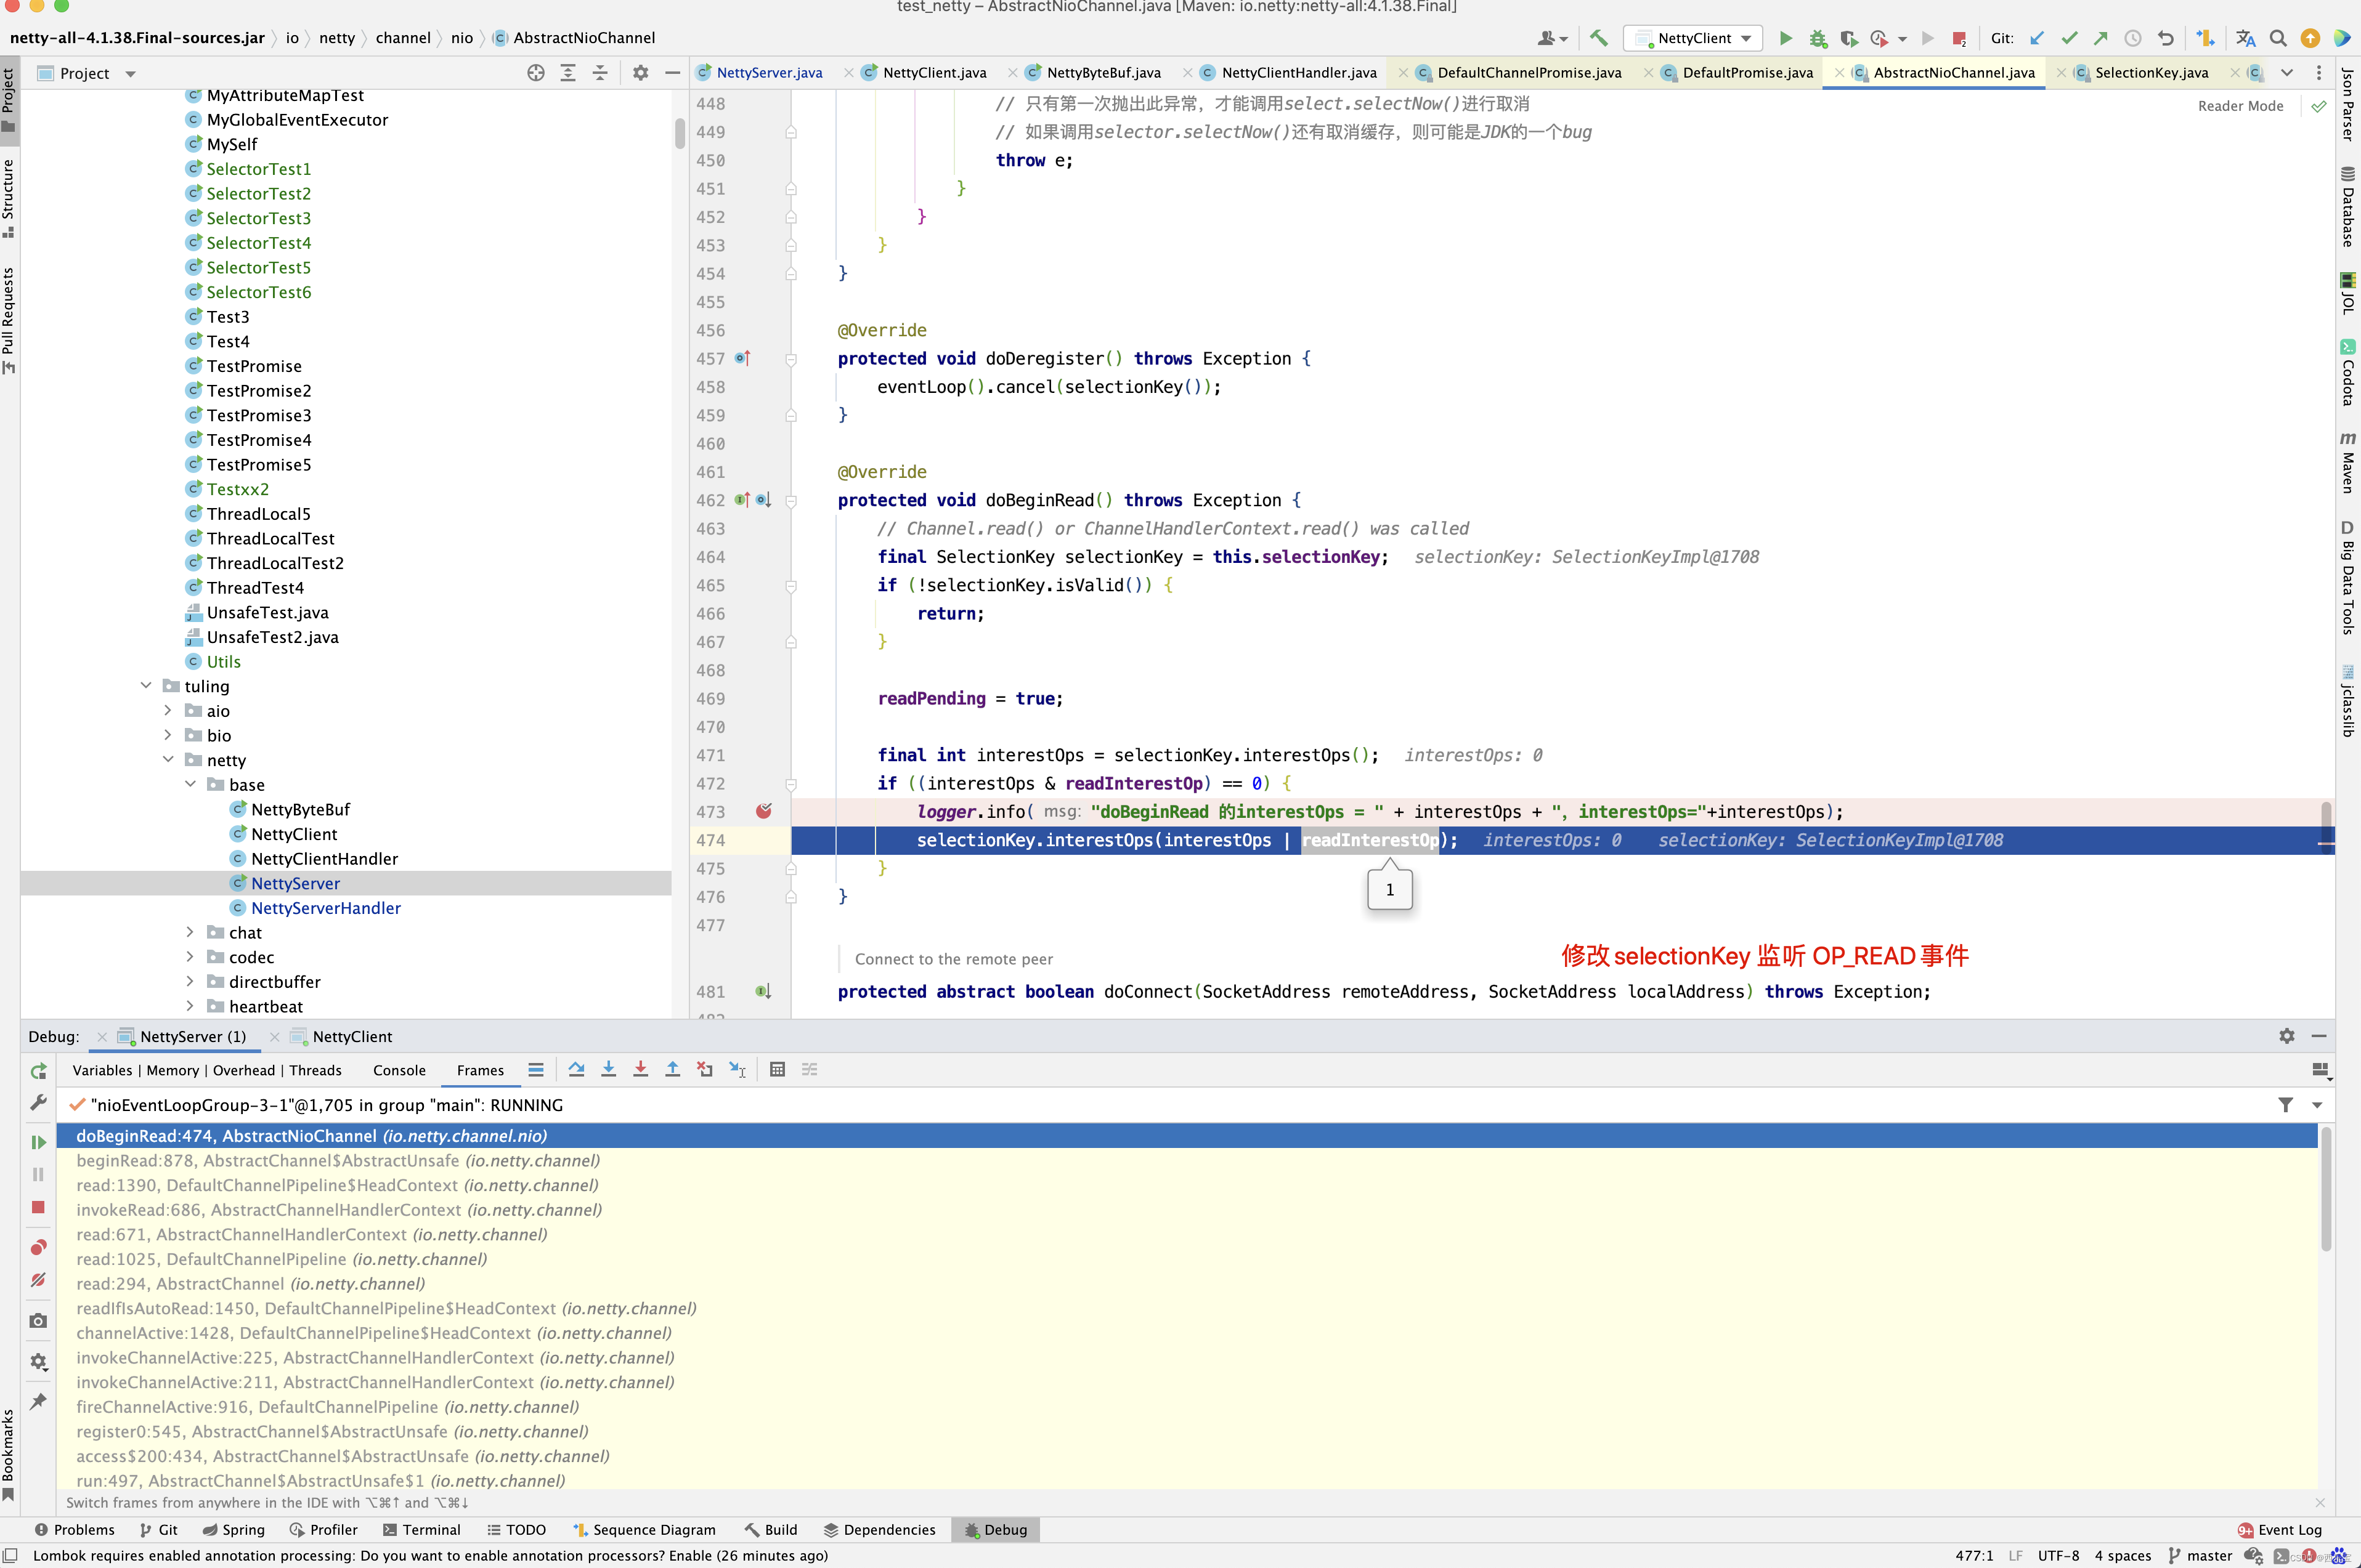Click the debug frames list scrollbar
This screenshot has width=2361, height=1568.
pos(2325,1190)
